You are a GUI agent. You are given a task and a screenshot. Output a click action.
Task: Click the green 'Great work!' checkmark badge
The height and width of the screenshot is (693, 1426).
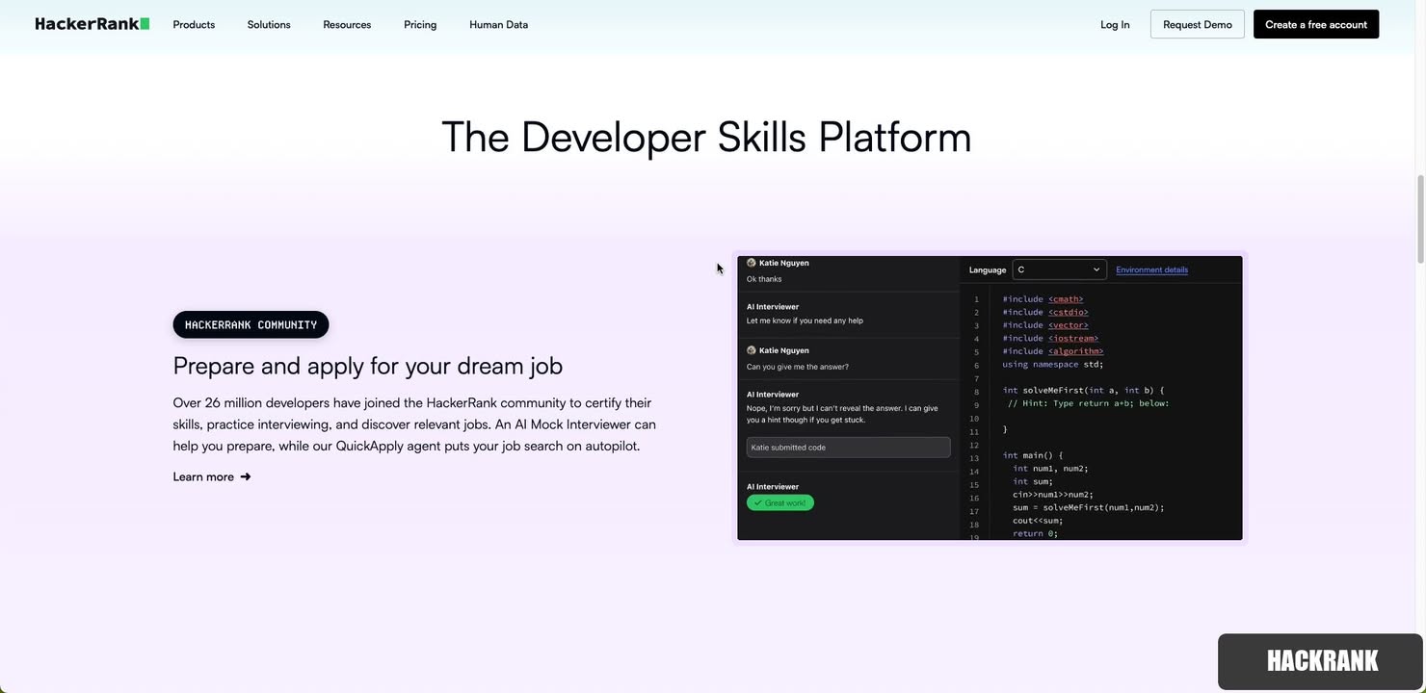(x=779, y=502)
